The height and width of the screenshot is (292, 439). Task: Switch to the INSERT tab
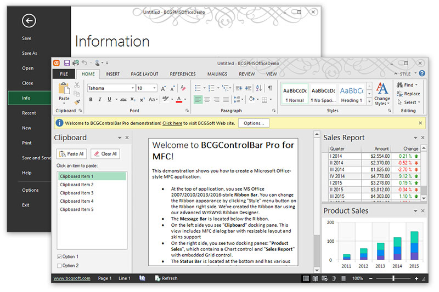pos(112,74)
